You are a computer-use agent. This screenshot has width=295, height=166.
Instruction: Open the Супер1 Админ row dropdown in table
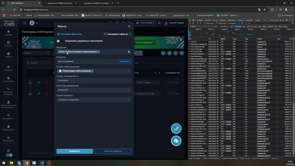(147, 83)
